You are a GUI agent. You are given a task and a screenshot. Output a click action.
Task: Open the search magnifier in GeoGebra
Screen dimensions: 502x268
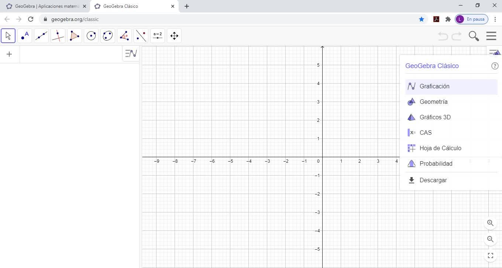tap(474, 36)
